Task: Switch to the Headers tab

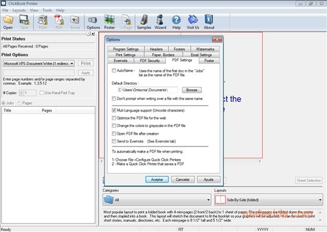Action: (156, 49)
